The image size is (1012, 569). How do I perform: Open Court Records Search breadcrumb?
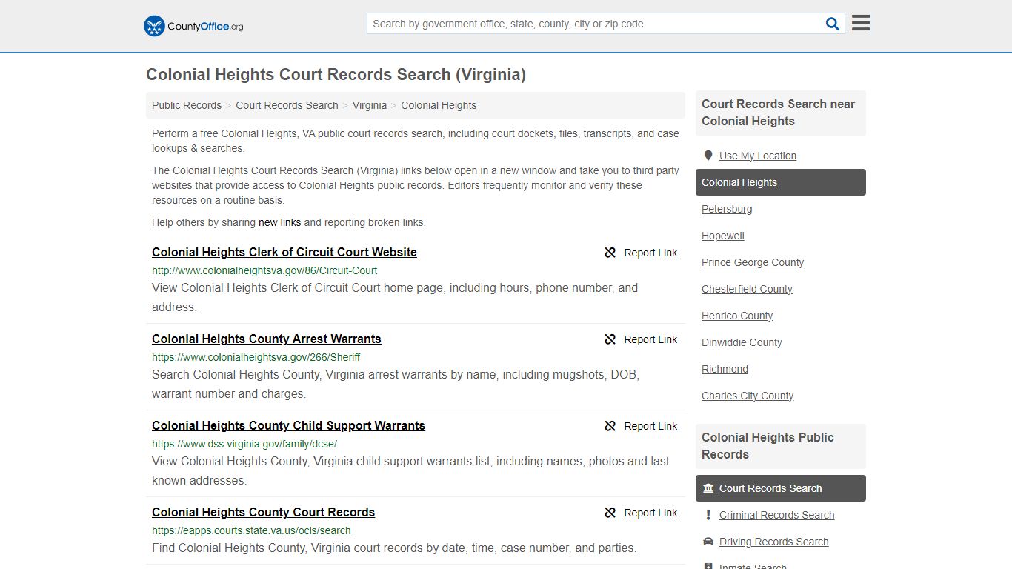(287, 105)
